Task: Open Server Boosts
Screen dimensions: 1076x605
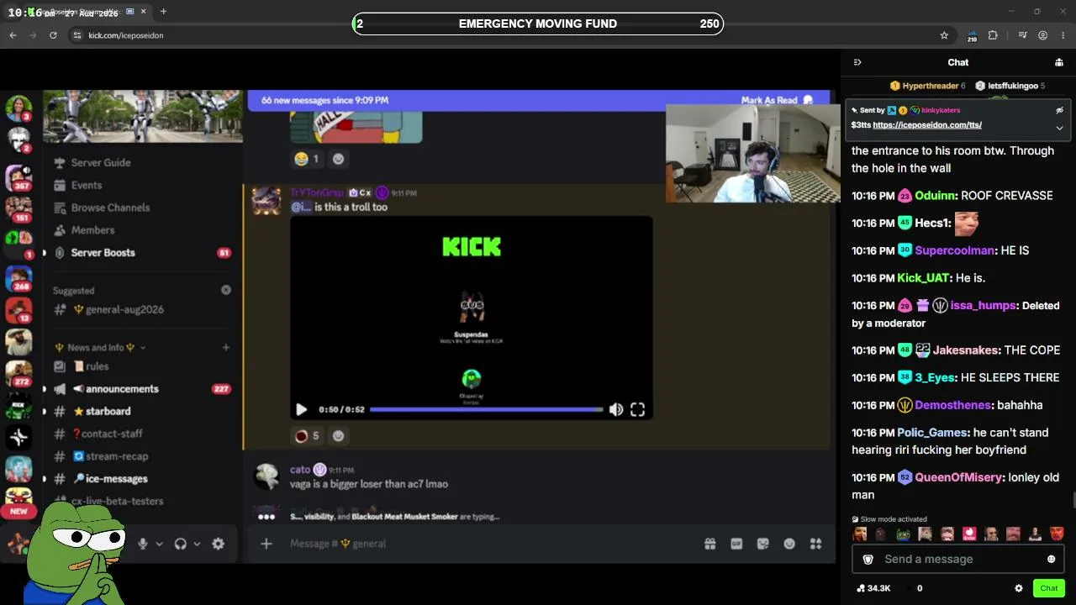Action: tap(103, 252)
